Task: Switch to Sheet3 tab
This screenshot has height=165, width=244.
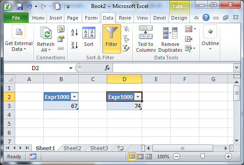Action: [99, 148]
